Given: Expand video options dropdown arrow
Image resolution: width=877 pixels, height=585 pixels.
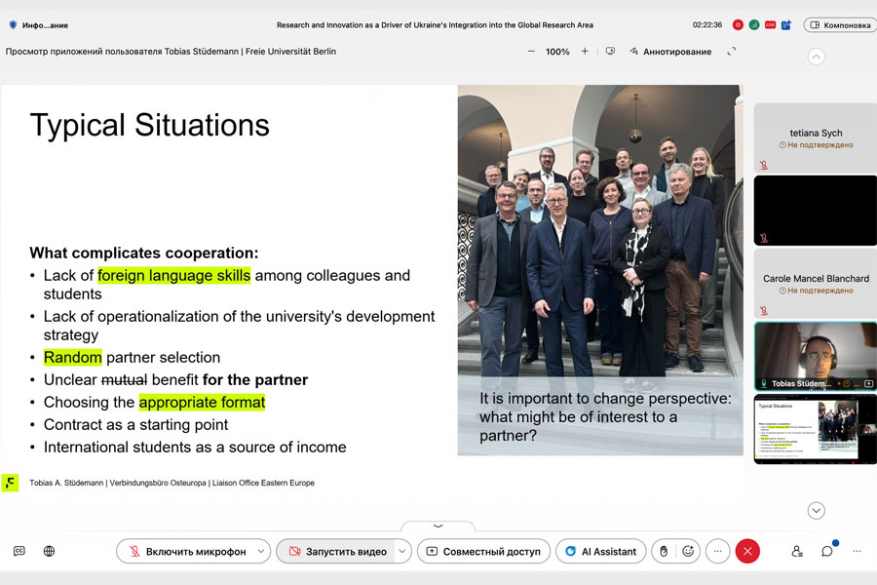Looking at the screenshot, I should [402, 551].
